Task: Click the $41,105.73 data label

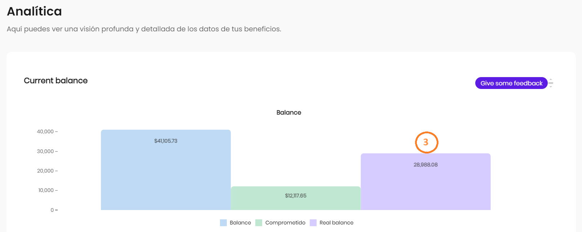Action: coord(166,141)
